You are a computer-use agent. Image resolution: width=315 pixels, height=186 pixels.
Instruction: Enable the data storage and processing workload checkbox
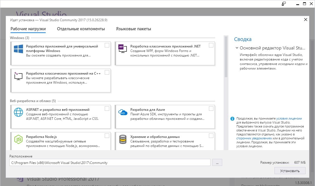211,136
